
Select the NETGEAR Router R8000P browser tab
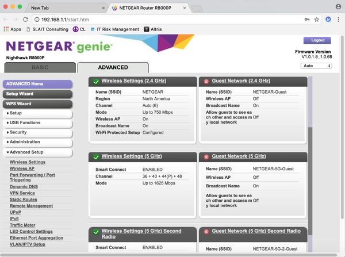click(148, 8)
